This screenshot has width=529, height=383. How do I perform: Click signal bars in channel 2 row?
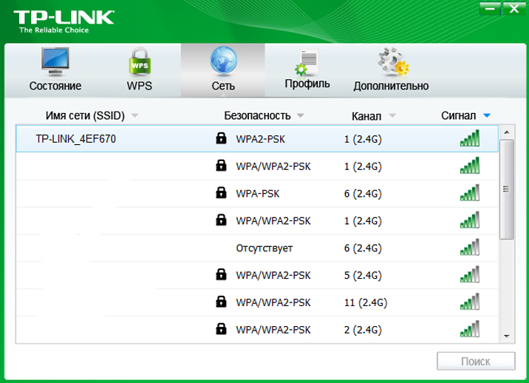pos(470,328)
